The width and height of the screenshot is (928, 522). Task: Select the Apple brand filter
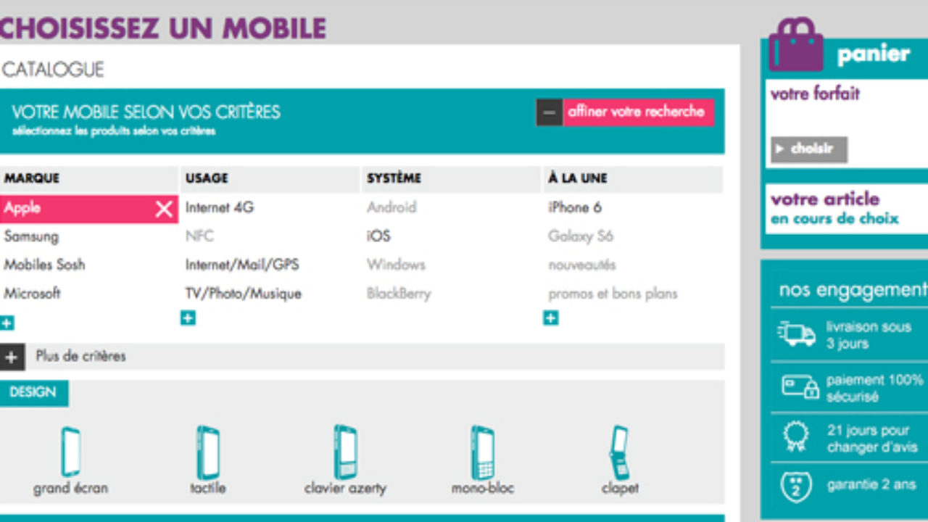click(x=88, y=209)
